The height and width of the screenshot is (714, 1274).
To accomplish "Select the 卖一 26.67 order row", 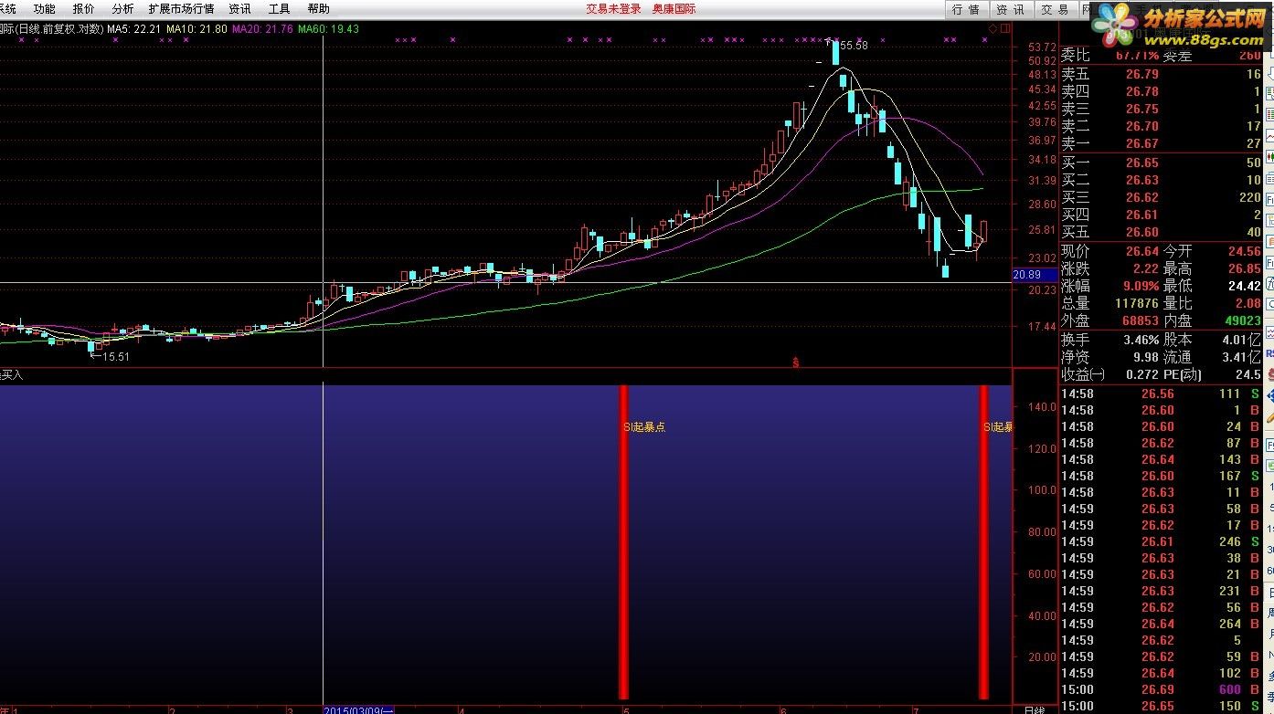I will pyautogui.click(x=1162, y=143).
